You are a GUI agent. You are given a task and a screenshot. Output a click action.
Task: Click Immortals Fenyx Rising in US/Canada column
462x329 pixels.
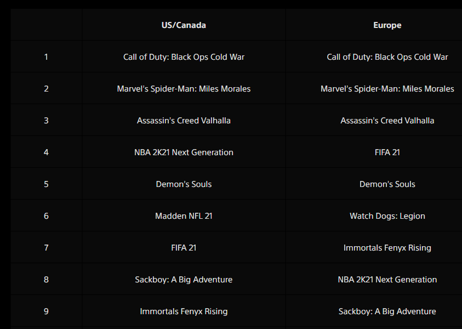pyautogui.click(x=184, y=311)
